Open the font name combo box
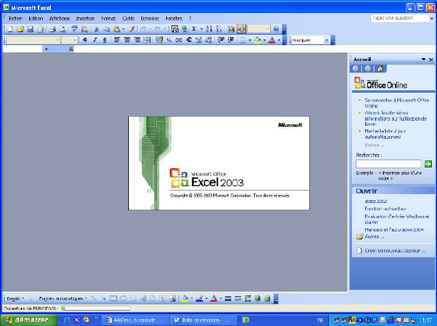The height and width of the screenshot is (326, 437). click(33, 40)
